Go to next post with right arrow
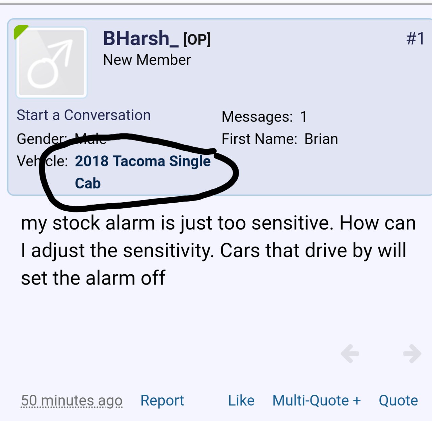The image size is (432, 421). click(412, 354)
